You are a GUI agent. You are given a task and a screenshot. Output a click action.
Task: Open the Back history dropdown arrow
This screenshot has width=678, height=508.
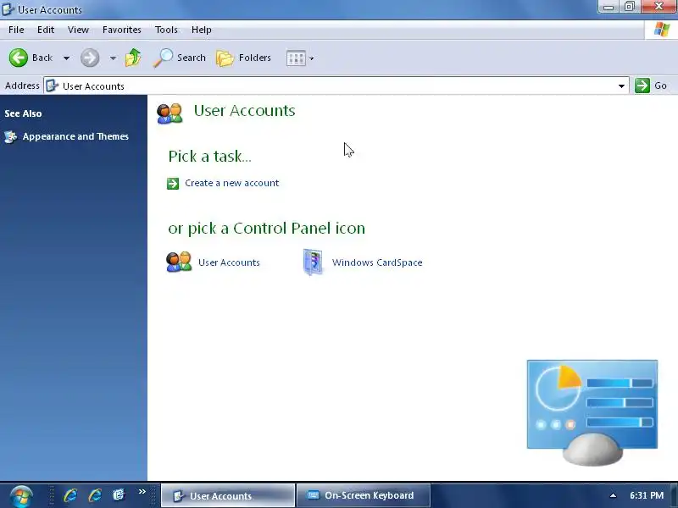coord(67,58)
